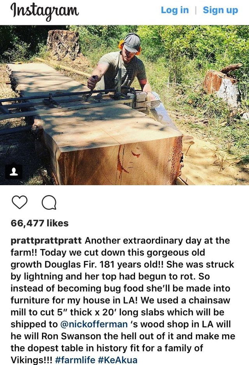Click the Instagram logo
This screenshot has height=365, width=249.
[45, 11]
